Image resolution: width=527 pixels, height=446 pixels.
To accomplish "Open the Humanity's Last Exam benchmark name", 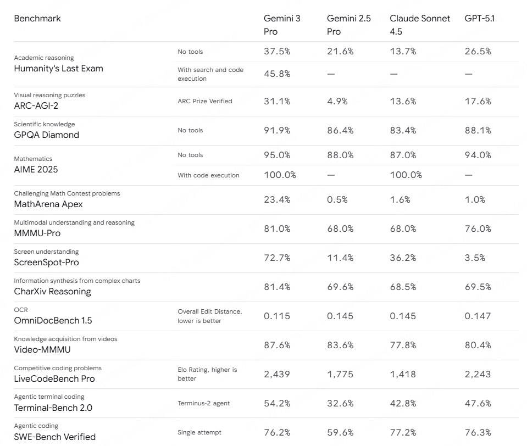I will [58, 69].
